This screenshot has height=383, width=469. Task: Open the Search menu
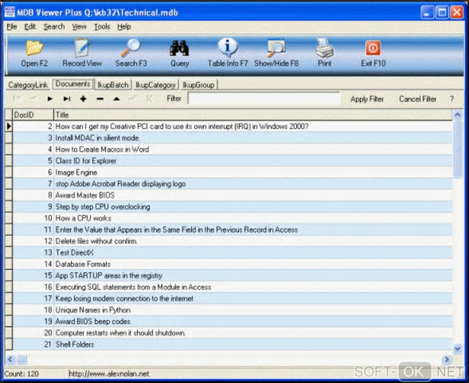click(x=54, y=27)
